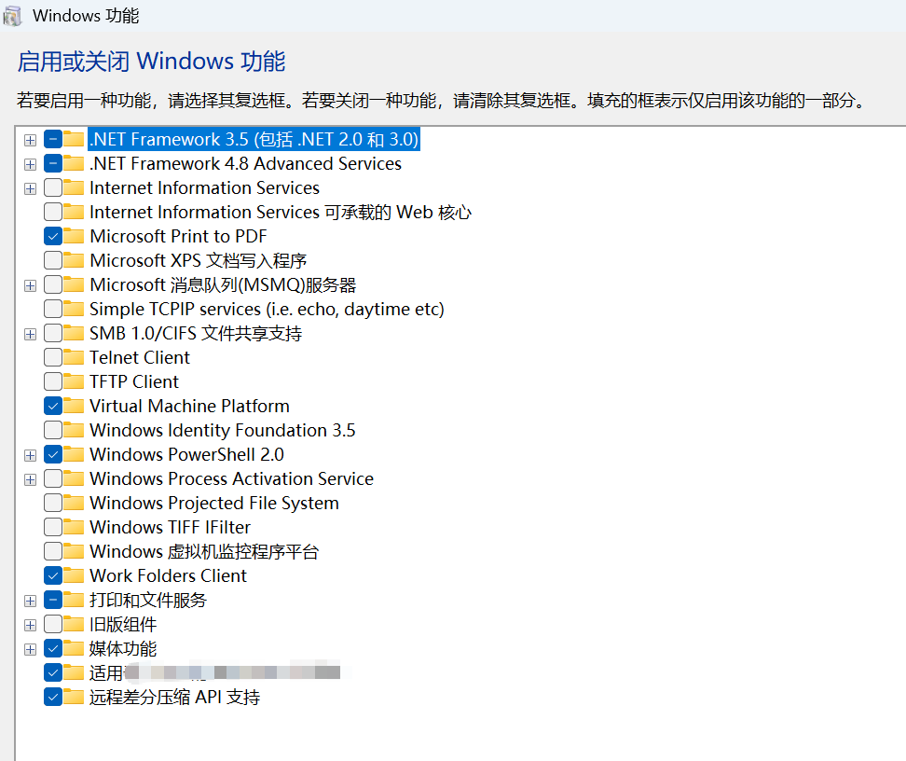Select Windows Projected File System label
This screenshot has width=906, height=761.
[x=214, y=504]
